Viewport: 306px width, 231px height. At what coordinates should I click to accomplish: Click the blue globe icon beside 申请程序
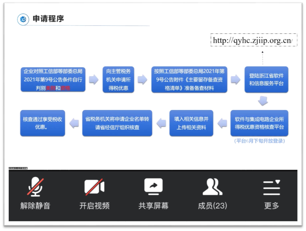pos(23,19)
